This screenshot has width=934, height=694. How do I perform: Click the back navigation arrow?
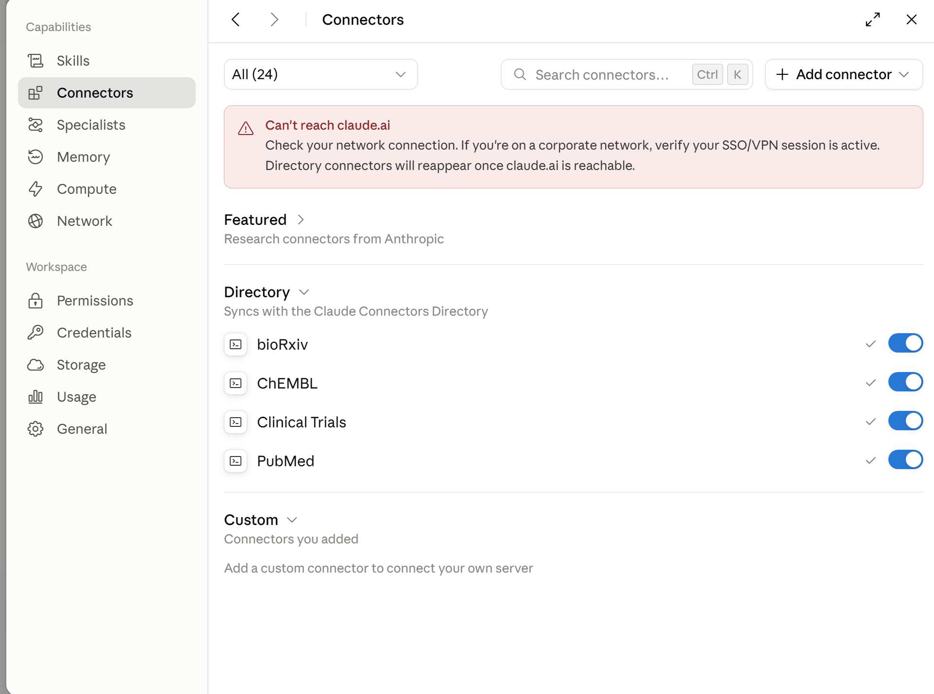tap(236, 19)
